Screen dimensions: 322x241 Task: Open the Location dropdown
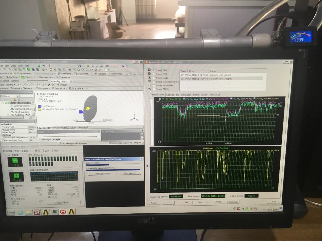pyautogui.click(x=13, y=77)
